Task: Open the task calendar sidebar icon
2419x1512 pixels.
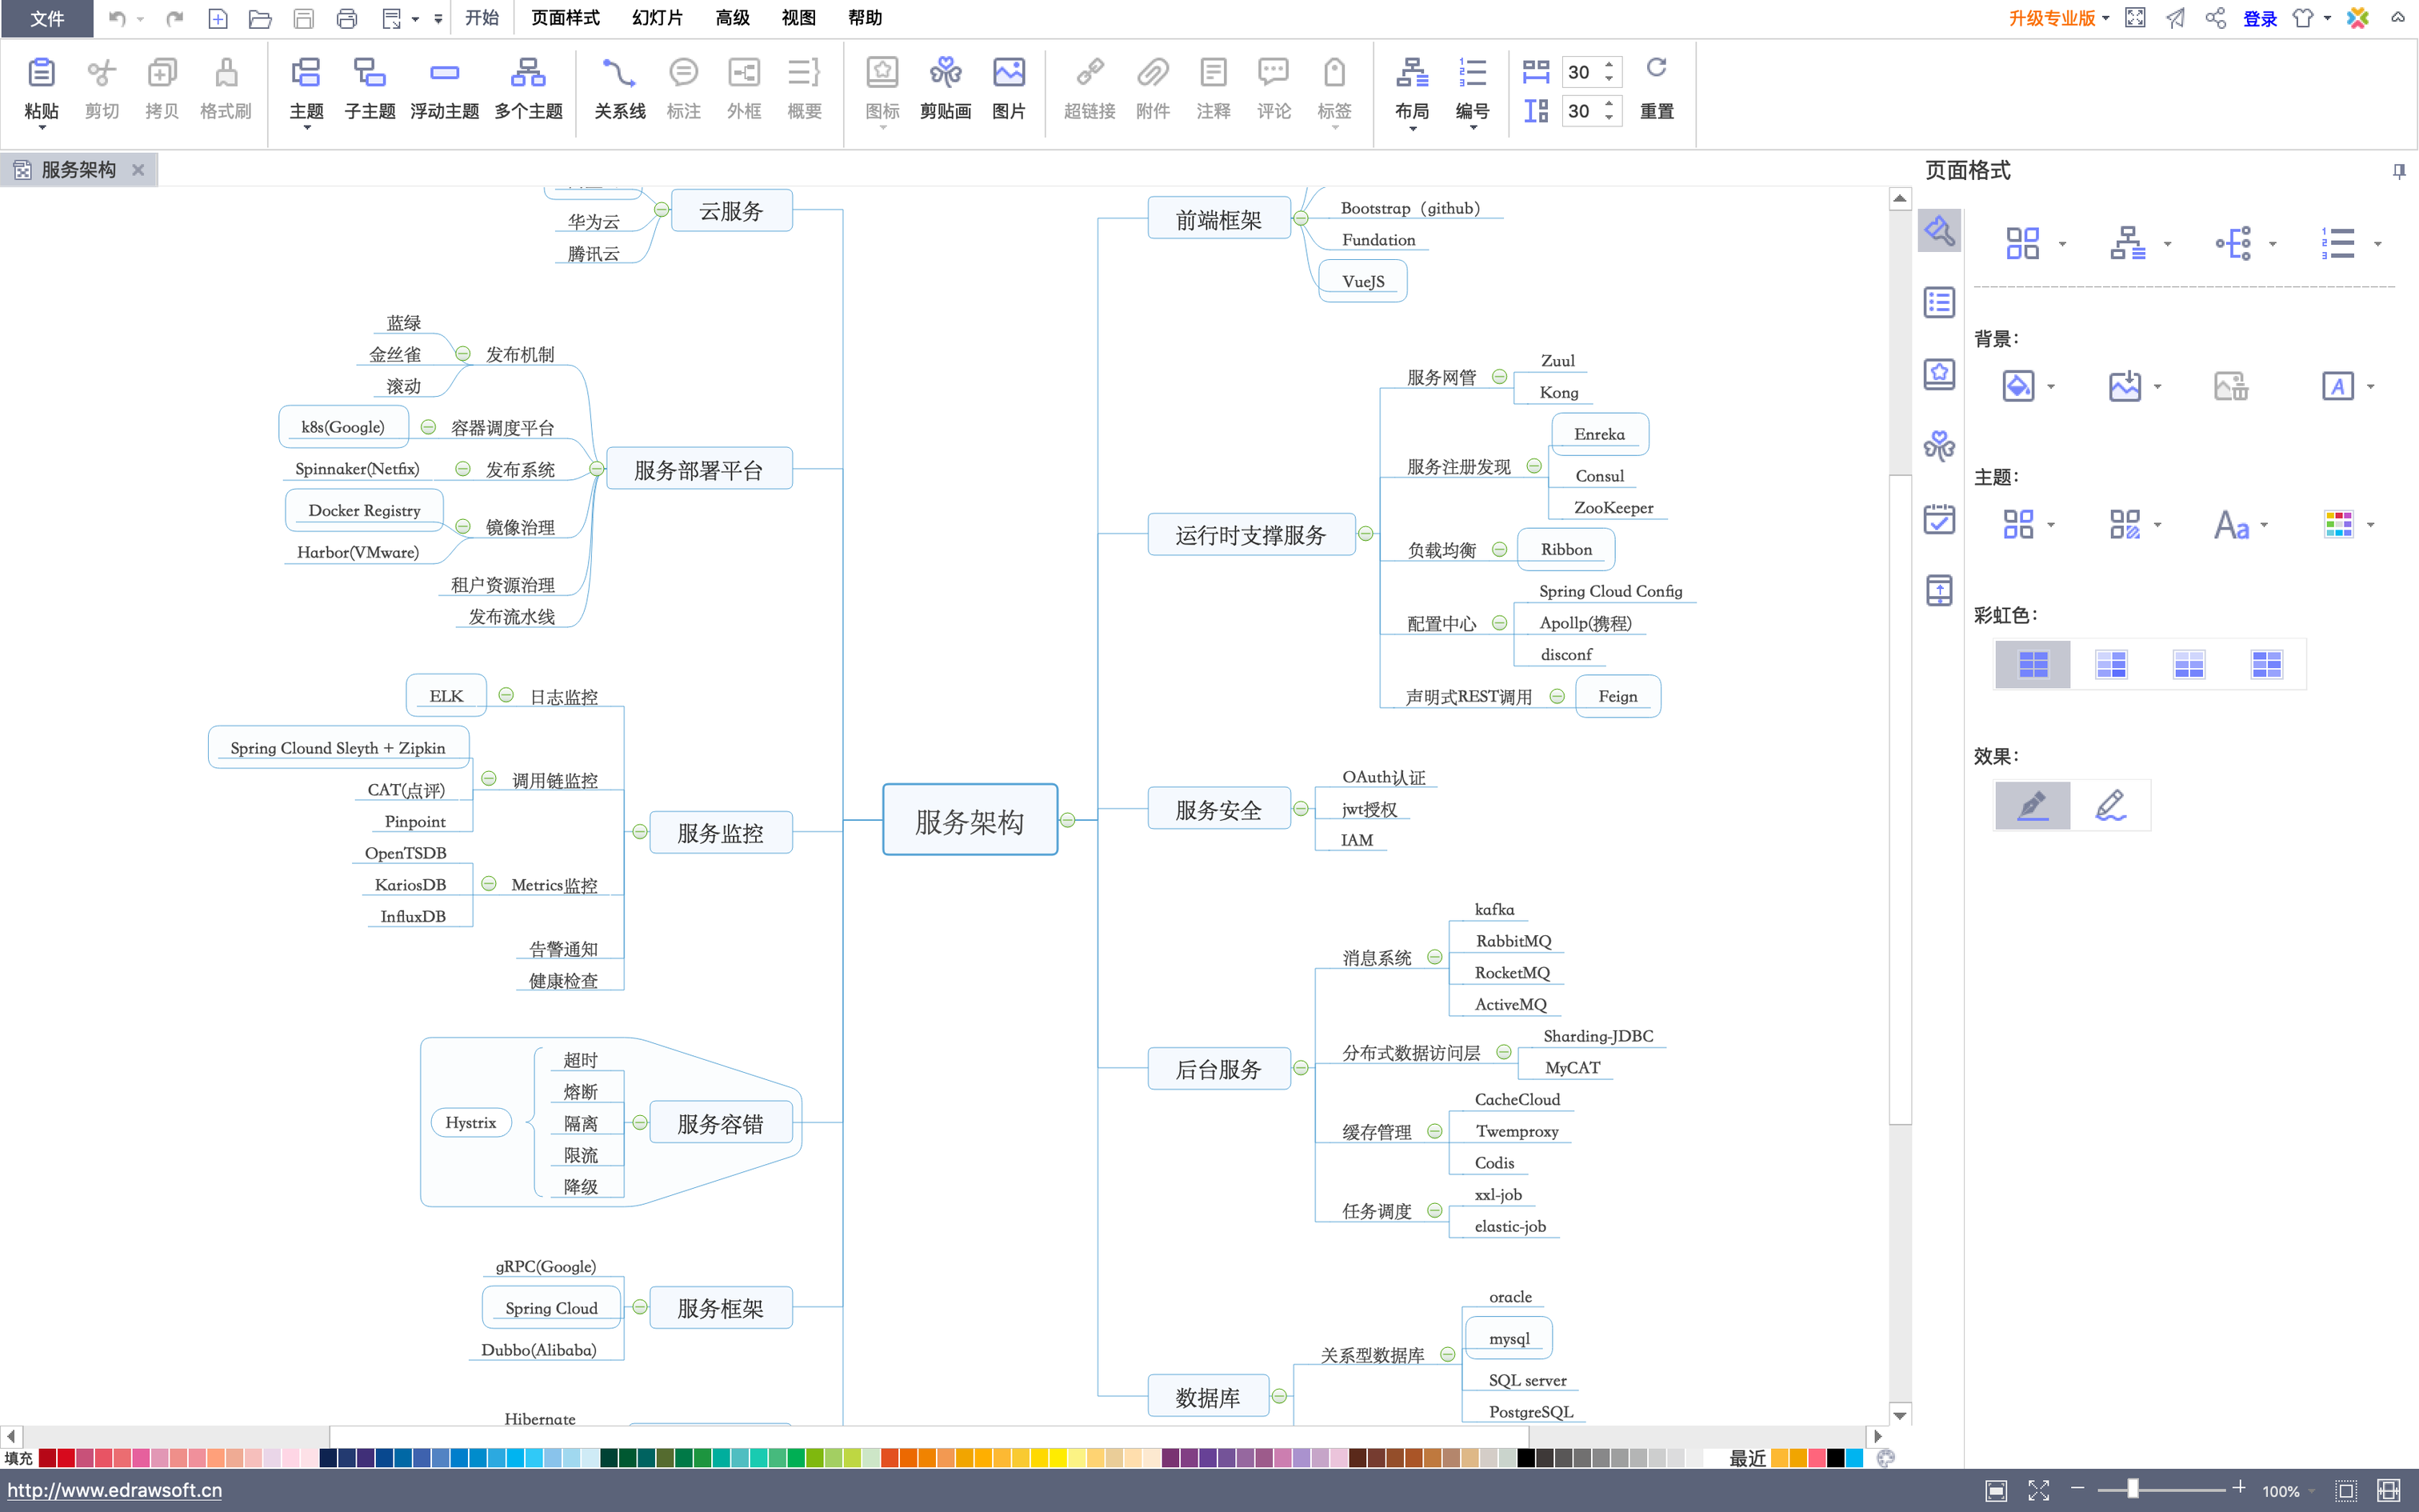Action: (1939, 519)
